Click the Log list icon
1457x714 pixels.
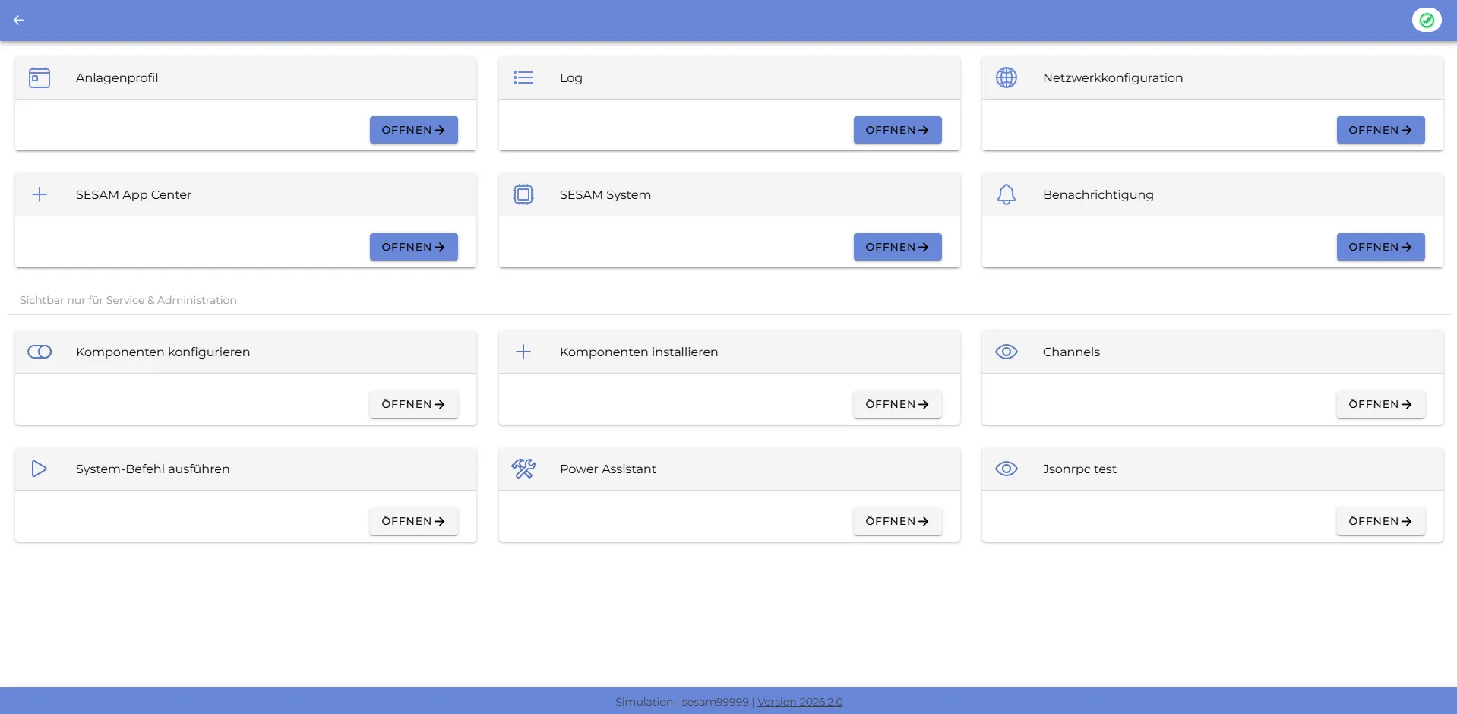pos(523,77)
